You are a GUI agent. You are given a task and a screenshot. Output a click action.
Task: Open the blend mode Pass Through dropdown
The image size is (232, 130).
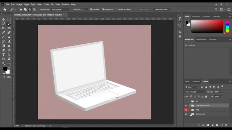(195, 92)
